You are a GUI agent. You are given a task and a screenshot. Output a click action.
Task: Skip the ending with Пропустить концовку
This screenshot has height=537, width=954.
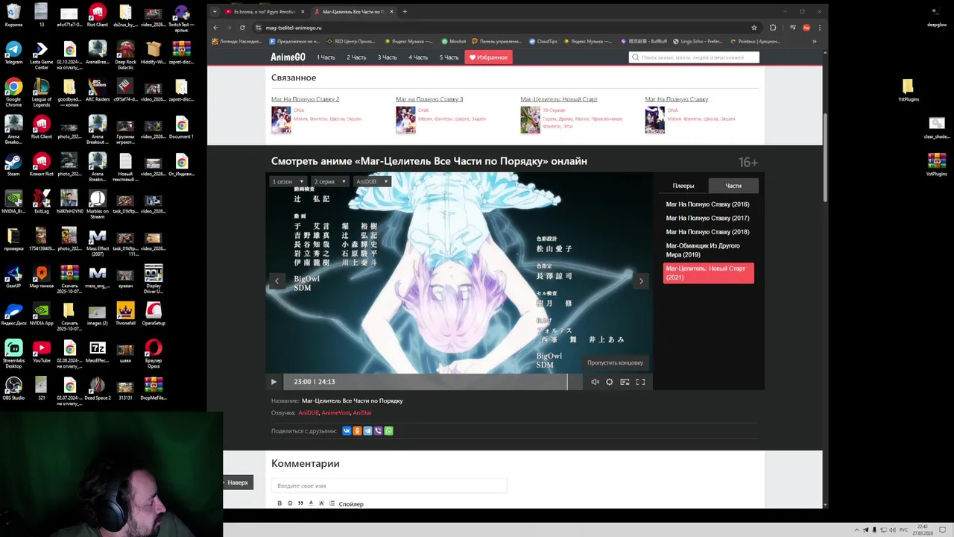[615, 362]
